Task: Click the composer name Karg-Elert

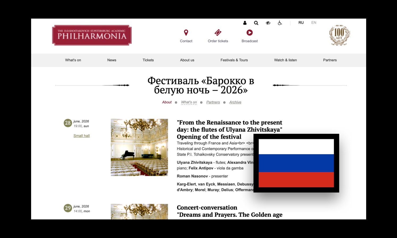Action: 186,184
